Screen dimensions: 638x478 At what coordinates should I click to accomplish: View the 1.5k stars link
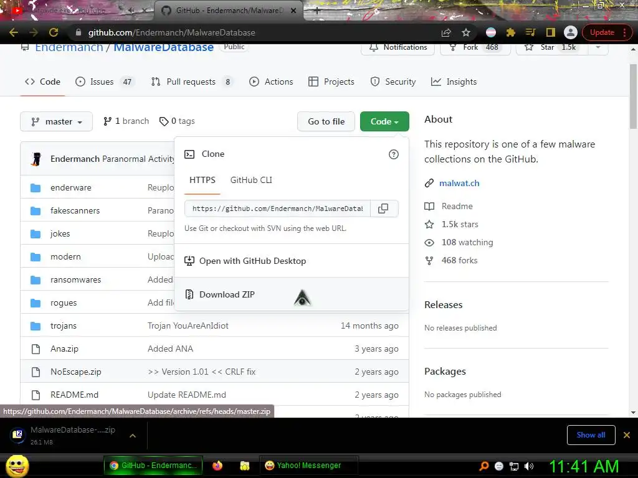click(x=460, y=224)
